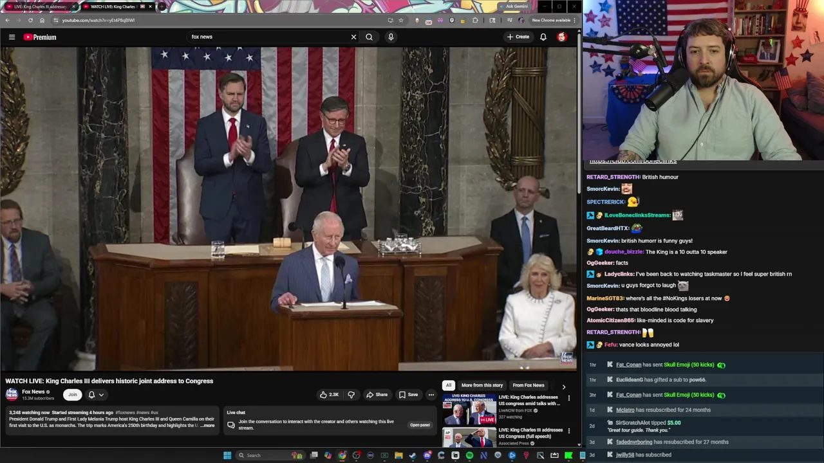Open a new Chrome tab
Viewport: 824px width, 463px height.
pyautogui.click(x=162, y=6)
